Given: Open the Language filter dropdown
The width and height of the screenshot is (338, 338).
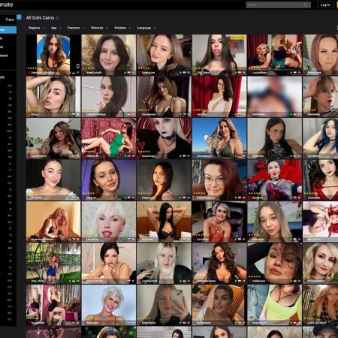Looking at the screenshot, I should click(146, 28).
